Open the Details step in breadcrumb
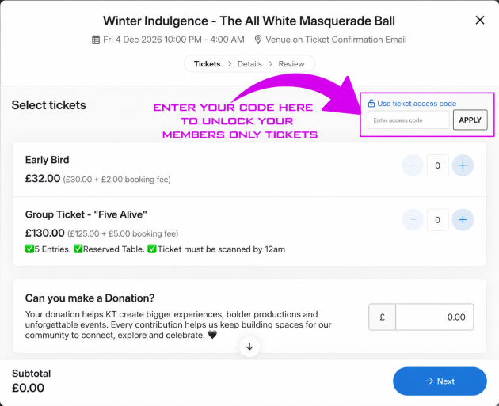The width and height of the screenshot is (499, 406). click(x=249, y=64)
